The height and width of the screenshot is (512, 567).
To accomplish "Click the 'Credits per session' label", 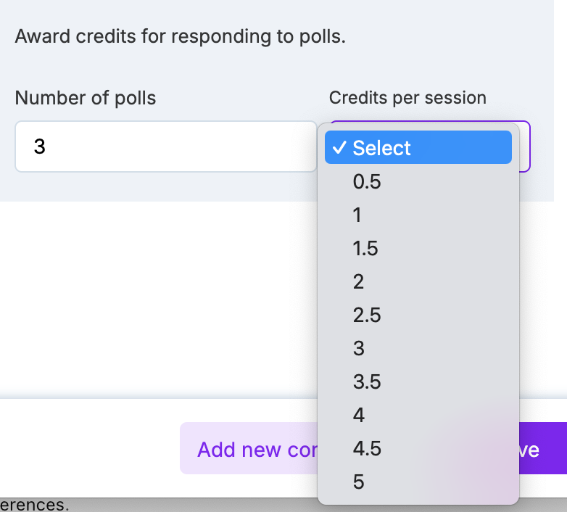I will (407, 98).
